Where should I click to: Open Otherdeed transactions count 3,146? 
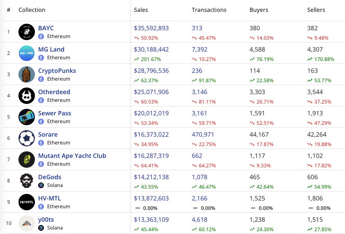(x=199, y=92)
